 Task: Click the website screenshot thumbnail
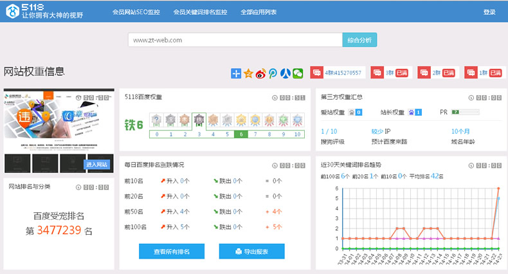pos(59,131)
